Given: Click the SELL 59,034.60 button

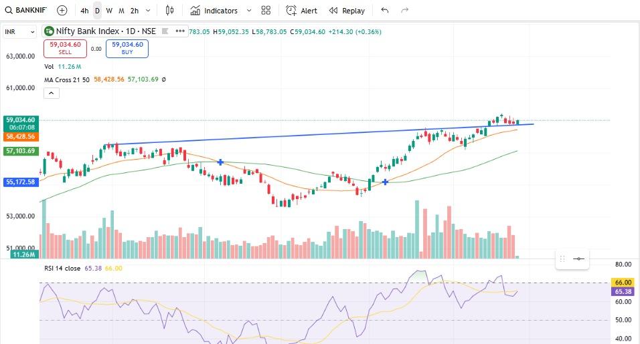Looking at the screenshot, I should (66, 49).
